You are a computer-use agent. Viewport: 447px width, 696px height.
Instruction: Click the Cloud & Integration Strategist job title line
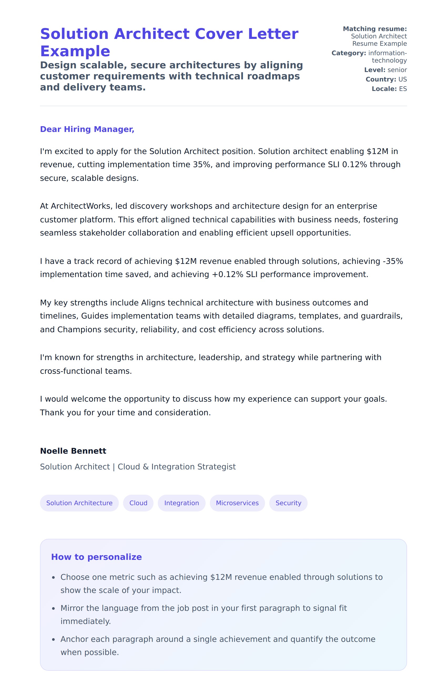pos(138,467)
